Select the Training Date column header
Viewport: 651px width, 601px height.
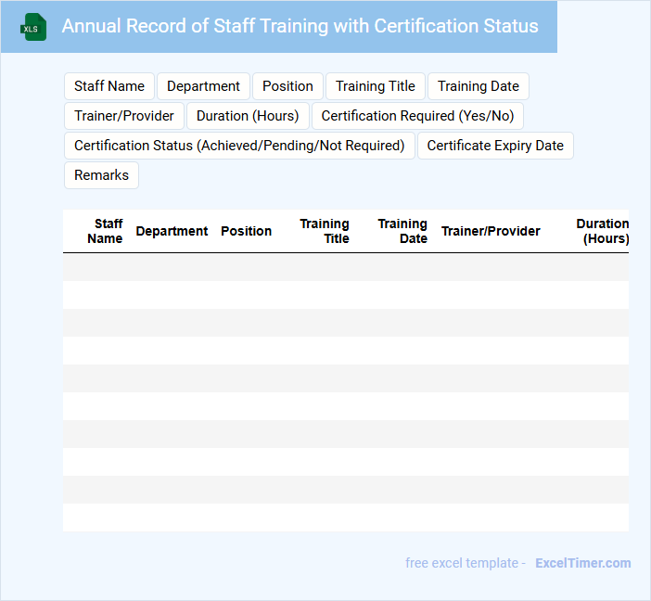point(402,231)
